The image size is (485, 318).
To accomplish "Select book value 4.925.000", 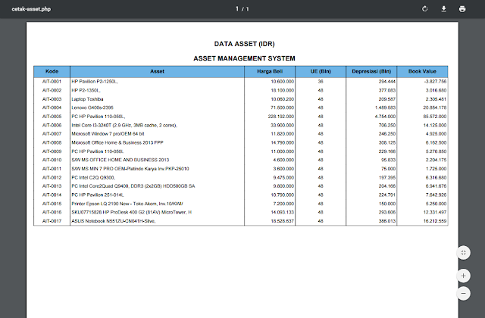I will [436, 134].
